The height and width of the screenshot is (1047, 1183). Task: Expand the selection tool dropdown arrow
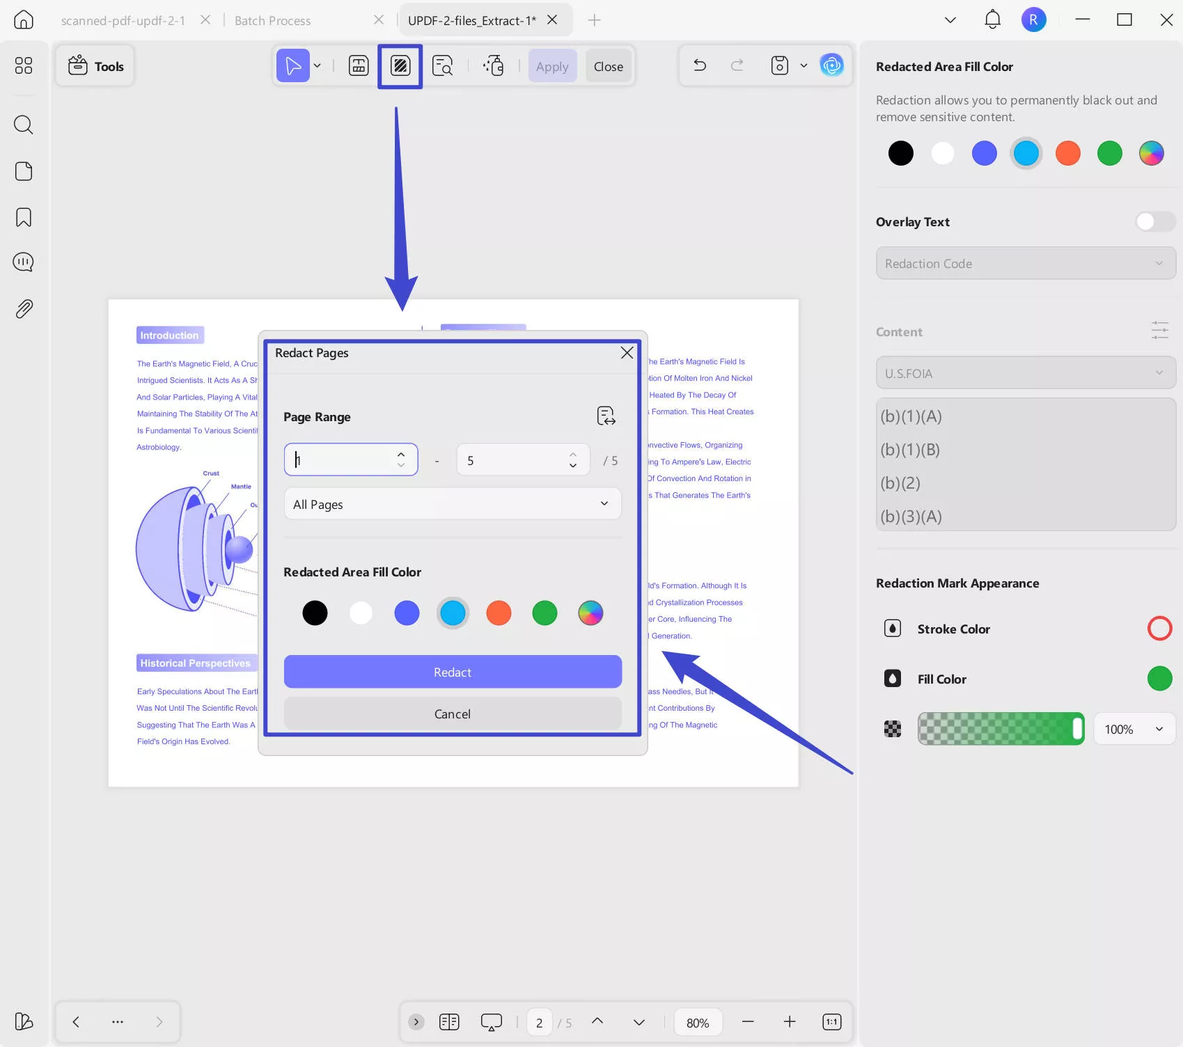[x=318, y=66]
